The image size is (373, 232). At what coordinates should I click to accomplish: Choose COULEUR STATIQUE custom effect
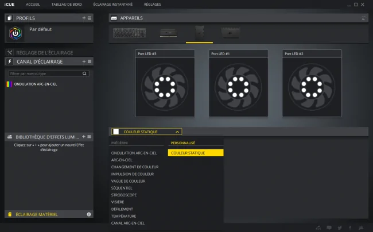196,153
